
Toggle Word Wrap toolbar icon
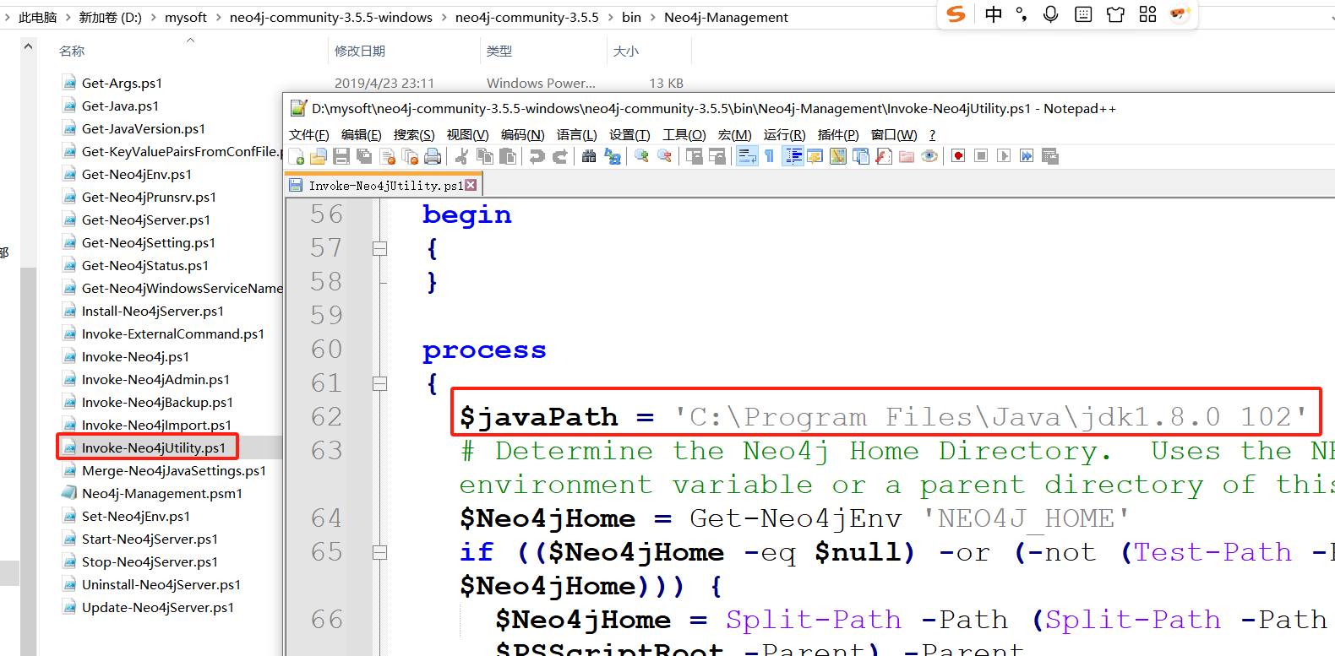click(747, 156)
